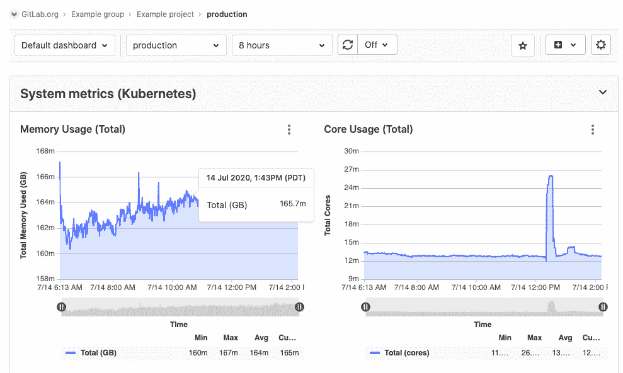
Task: Open the production environment selector
Action: 176,45
